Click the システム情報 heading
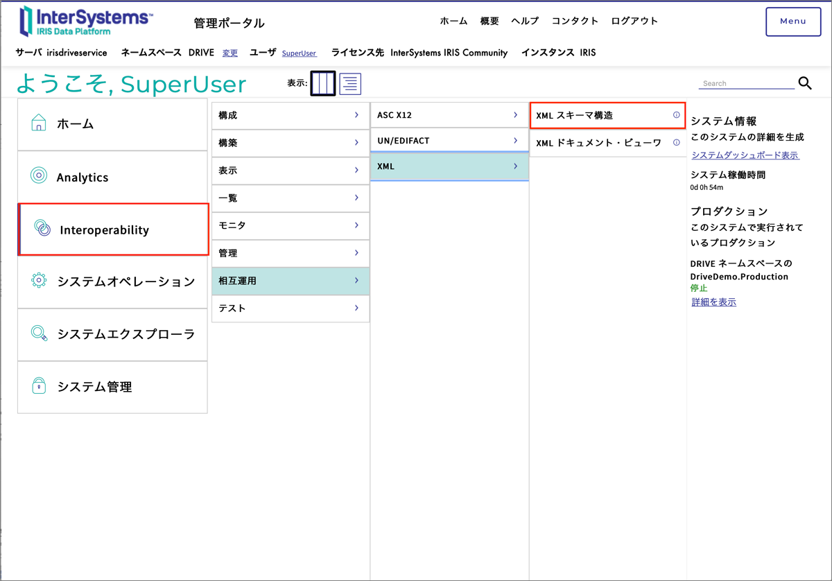Screen dimensions: 832x581 [x=724, y=121]
